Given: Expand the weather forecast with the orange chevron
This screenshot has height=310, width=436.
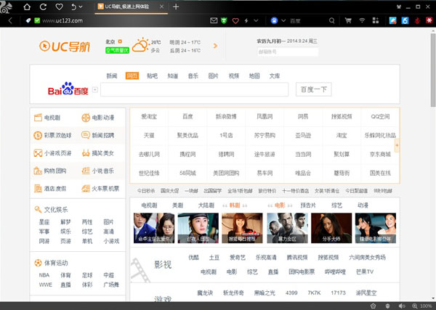Looking at the screenshot, I should pos(215,46).
